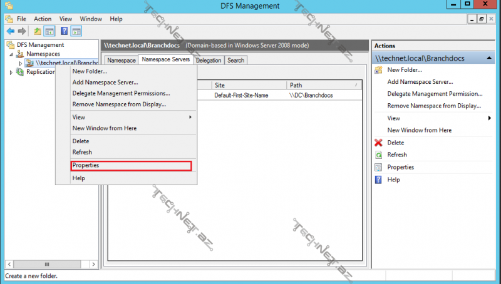The height and width of the screenshot is (284, 501).
Task: Open the Search tab
Action: tap(235, 61)
